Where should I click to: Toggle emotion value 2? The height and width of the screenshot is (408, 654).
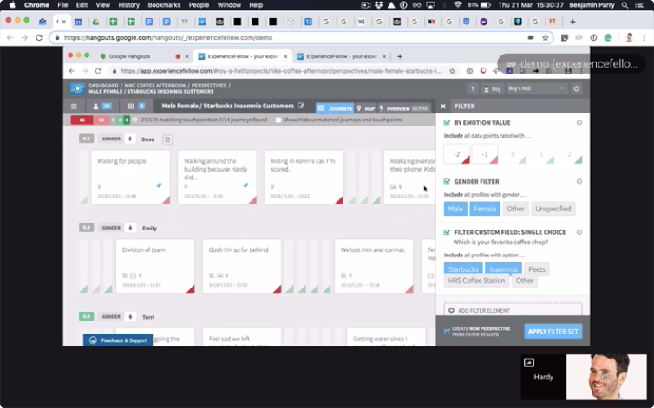click(x=569, y=154)
